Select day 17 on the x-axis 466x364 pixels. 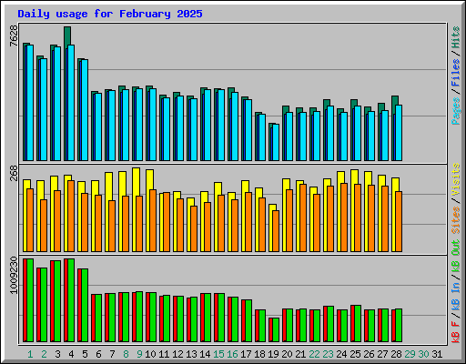tap(246, 354)
